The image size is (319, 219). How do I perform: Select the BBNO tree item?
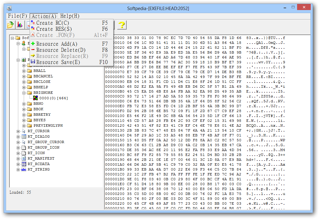(x=38, y=104)
